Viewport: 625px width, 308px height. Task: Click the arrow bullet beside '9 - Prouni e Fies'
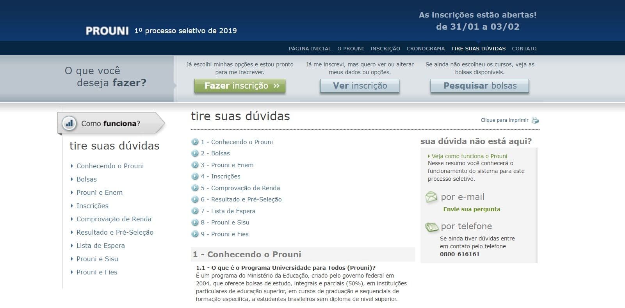tap(195, 234)
